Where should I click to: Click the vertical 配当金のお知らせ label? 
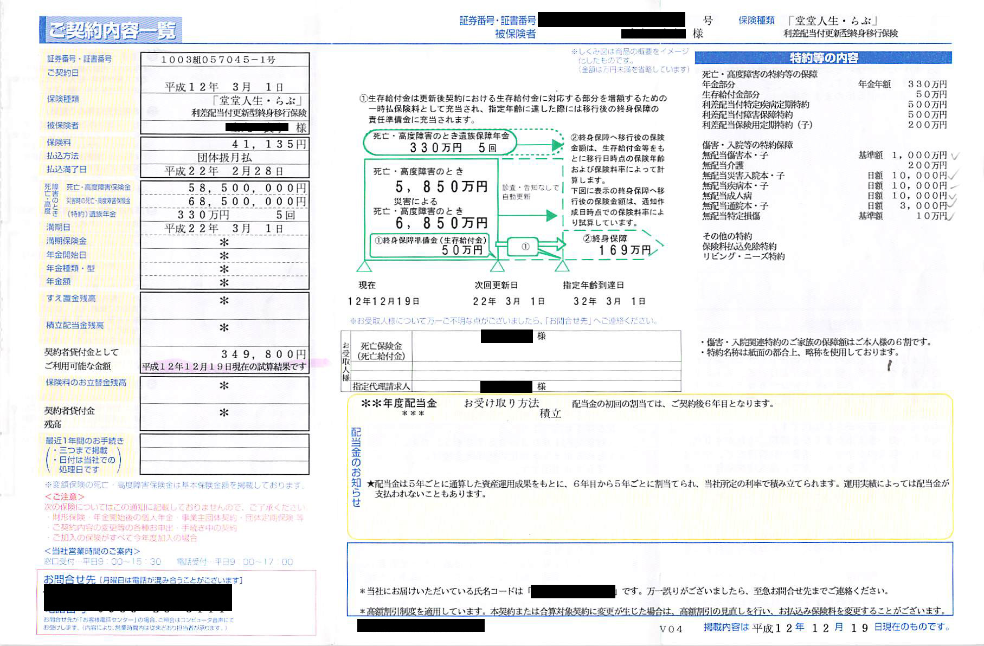[356, 467]
